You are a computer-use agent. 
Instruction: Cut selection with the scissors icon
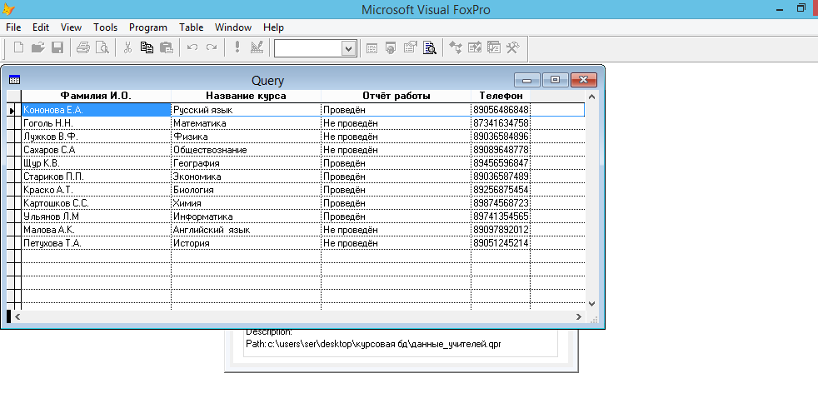pyautogui.click(x=127, y=48)
